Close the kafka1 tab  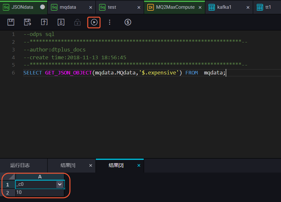248,7
